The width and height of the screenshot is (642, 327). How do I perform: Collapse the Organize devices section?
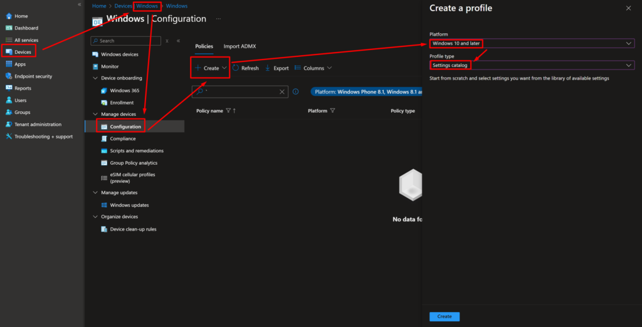coord(95,217)
